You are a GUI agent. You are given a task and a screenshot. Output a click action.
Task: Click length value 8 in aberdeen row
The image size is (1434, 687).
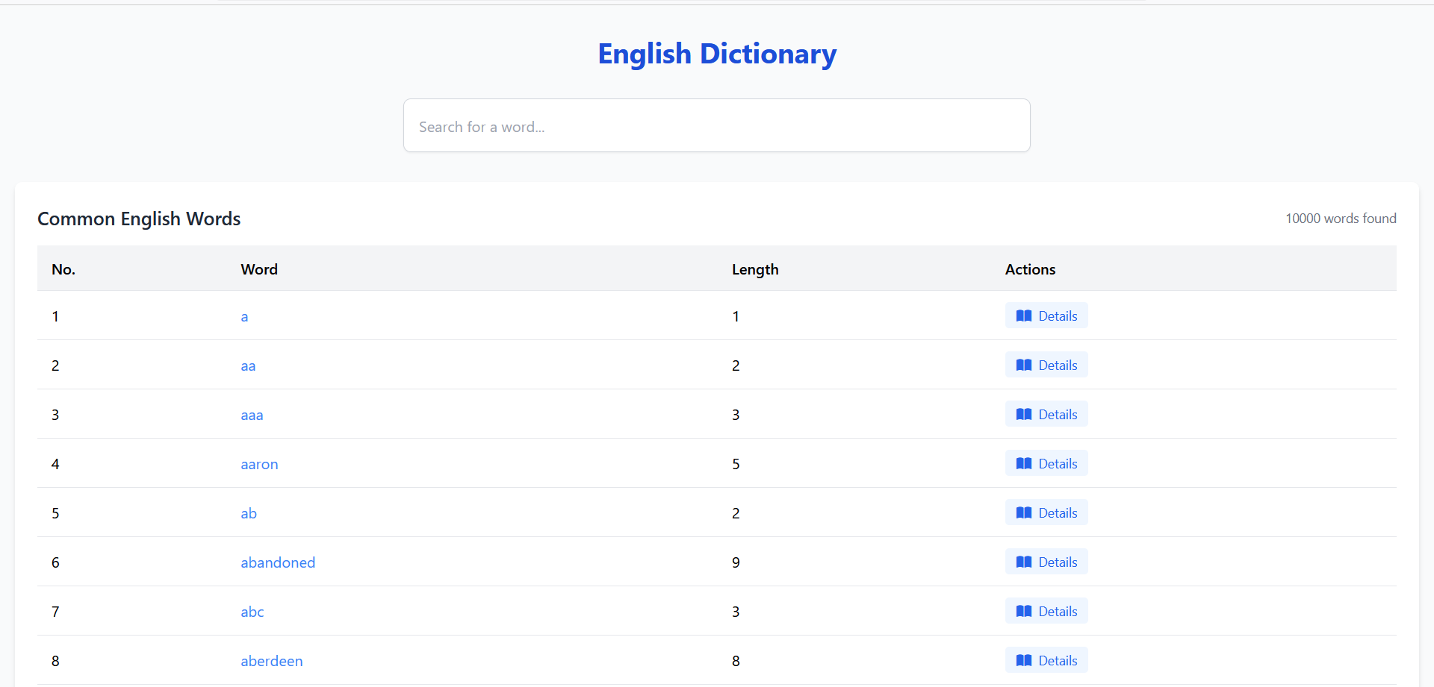click(736, 662)
